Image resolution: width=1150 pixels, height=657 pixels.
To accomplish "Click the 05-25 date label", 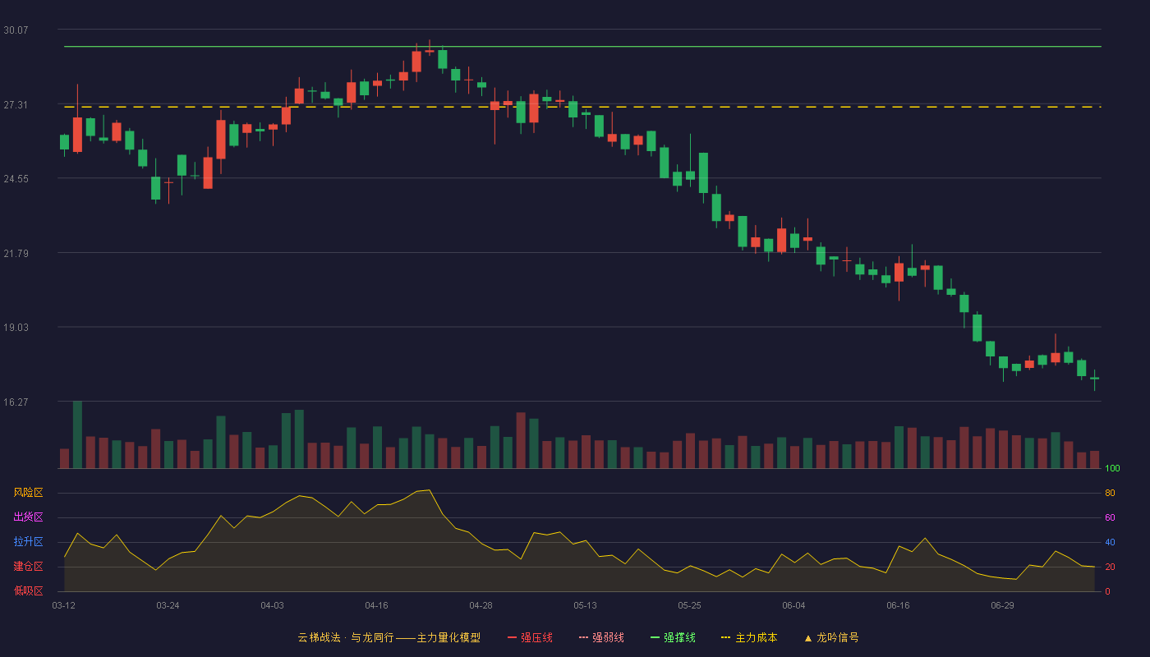I will click(x=689, y=605).
